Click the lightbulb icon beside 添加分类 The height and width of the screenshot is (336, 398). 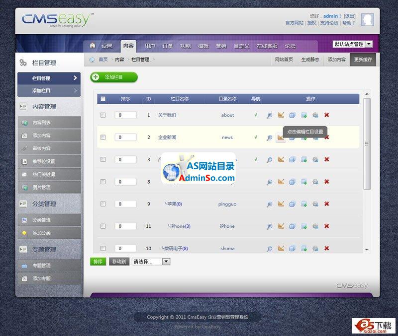(x=24, y=233)
